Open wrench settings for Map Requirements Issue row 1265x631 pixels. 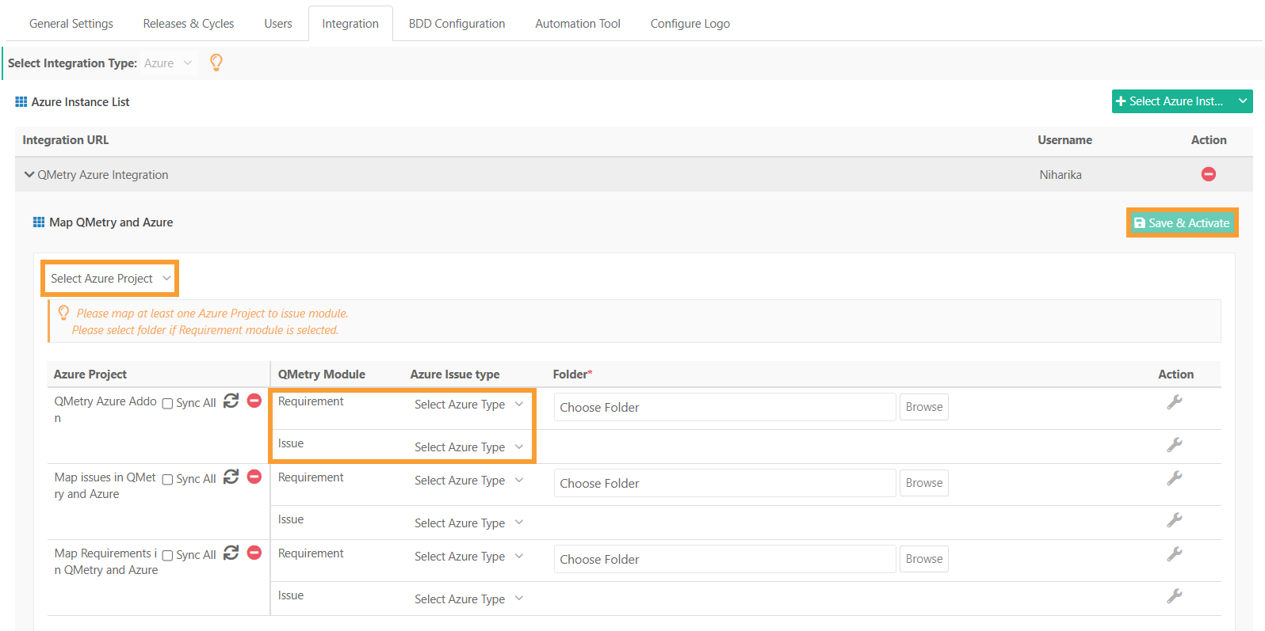click(1175, 596)
